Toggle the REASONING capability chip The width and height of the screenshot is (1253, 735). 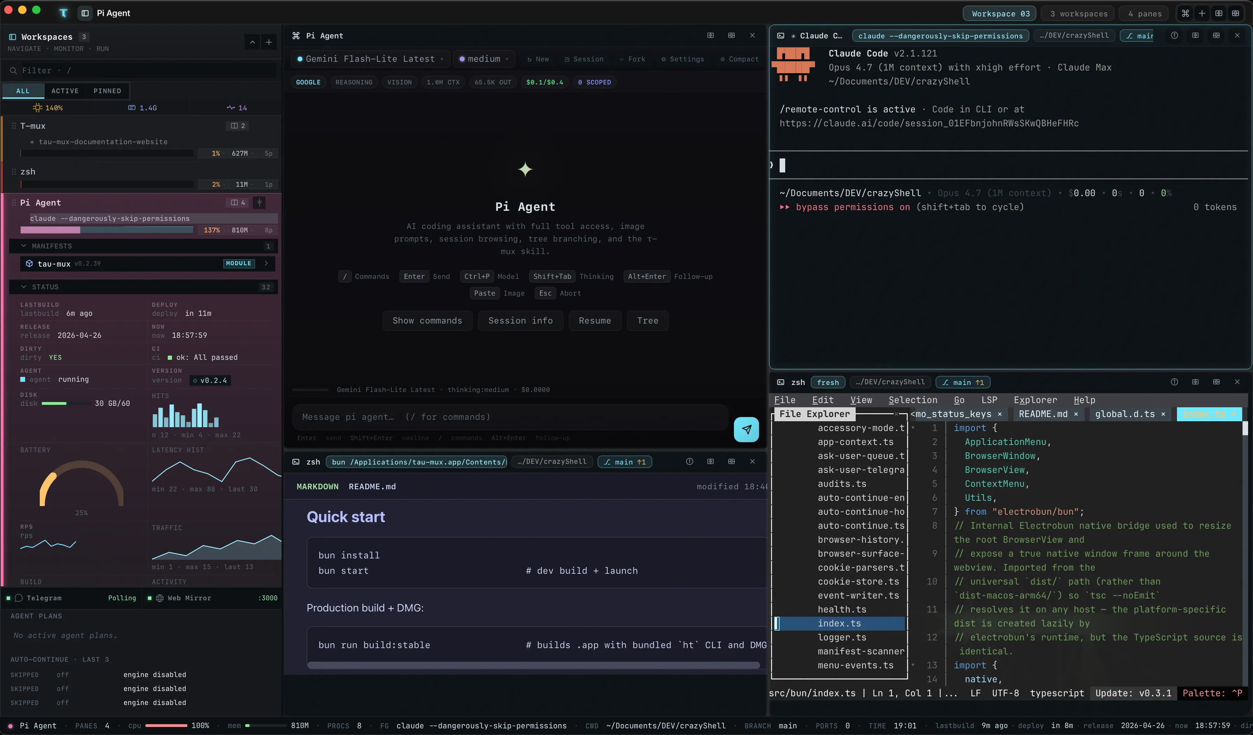tap(353, 83)
